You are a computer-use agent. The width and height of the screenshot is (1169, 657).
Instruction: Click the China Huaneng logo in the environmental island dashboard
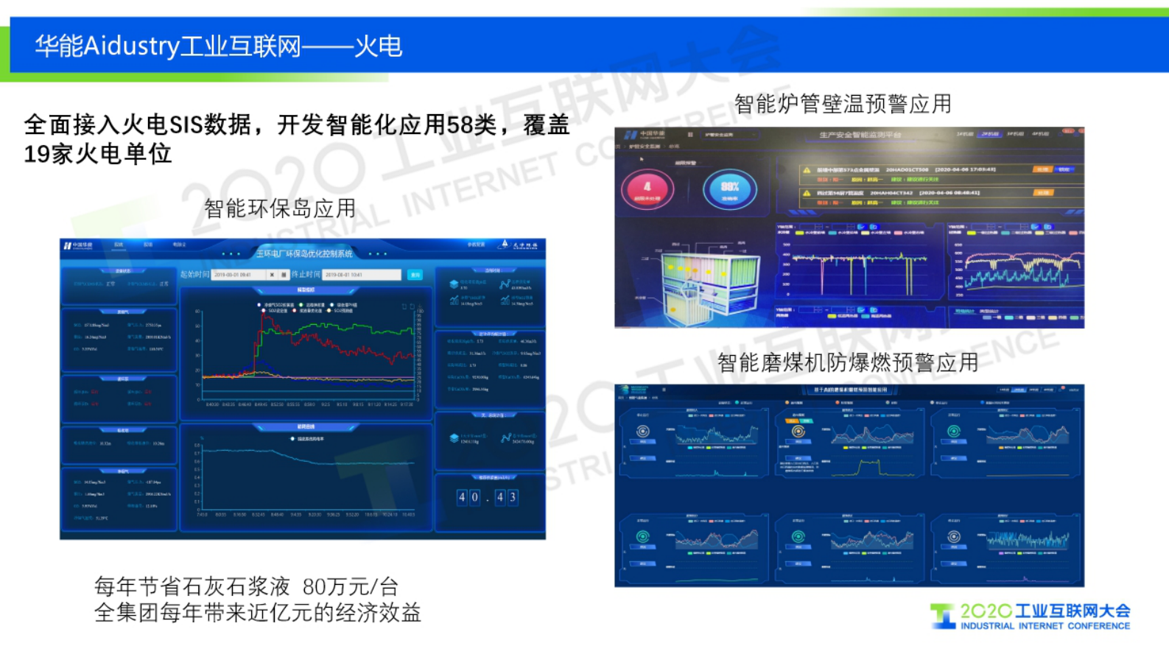78,245
